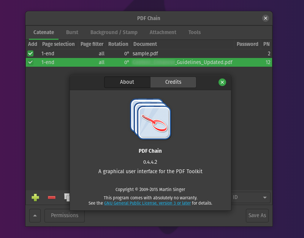Click the 'all' filter in Guidelines_Updated.pdf row
The height and width of the screenshot is (238, 304).
point(101,62)
